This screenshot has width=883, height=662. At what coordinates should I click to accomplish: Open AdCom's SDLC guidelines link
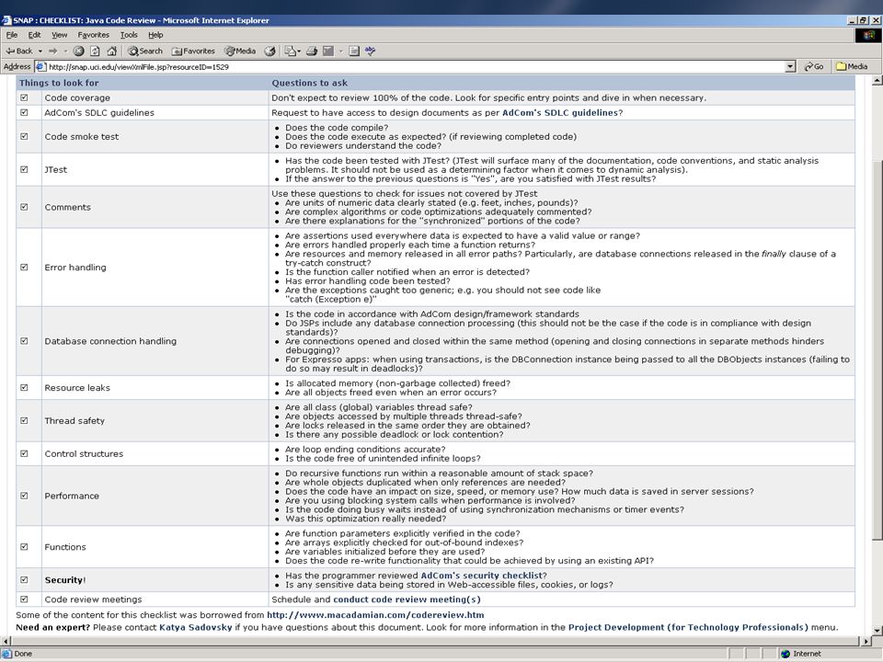(560, 112)
